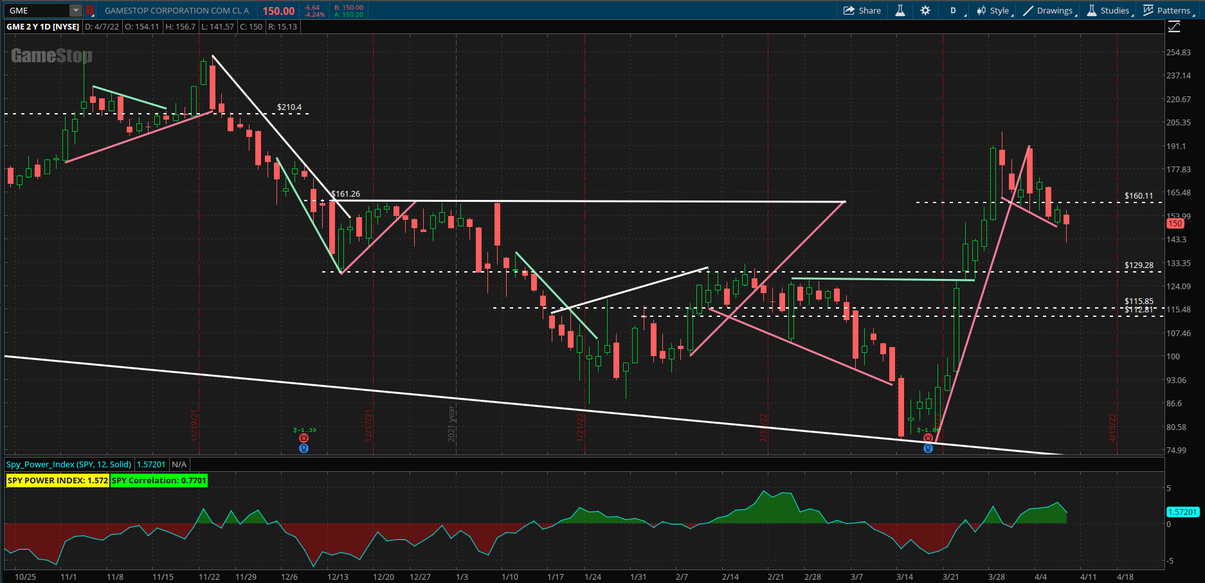Click the $115.85 price level label

[x=1139, y=301]
